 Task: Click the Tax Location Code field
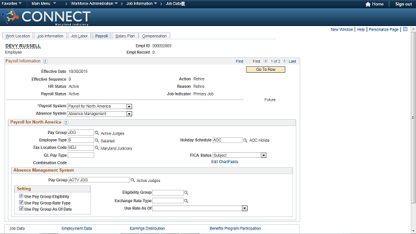coord(81,148)
